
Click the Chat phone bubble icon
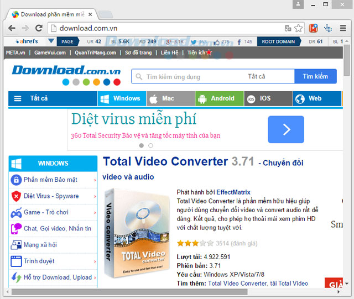[16, 229]
